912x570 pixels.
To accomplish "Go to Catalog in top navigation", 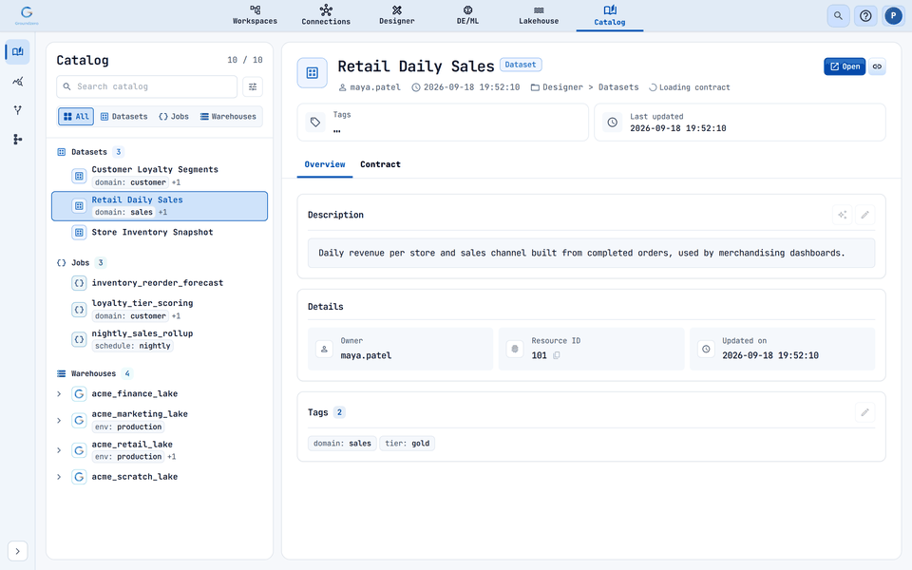I will [610, 16].
